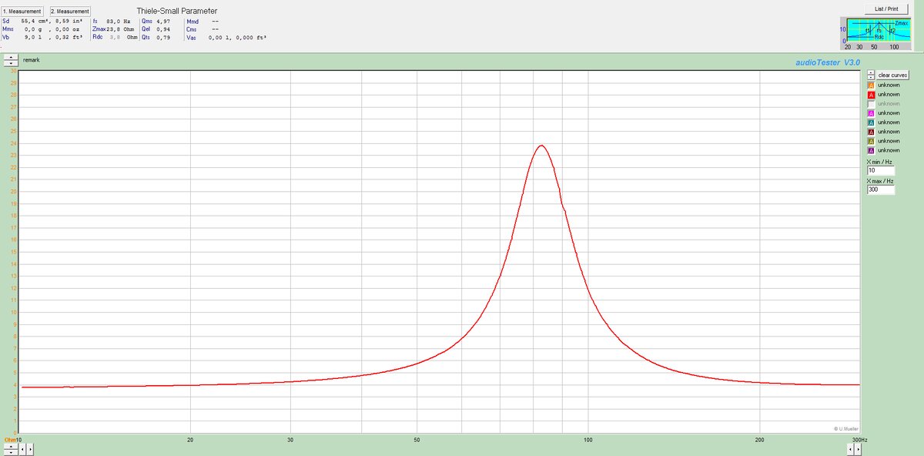The width and height of the screenshot is (924, 456).
Task: Click down arrow next to clear curves
Action: [871, 77]
